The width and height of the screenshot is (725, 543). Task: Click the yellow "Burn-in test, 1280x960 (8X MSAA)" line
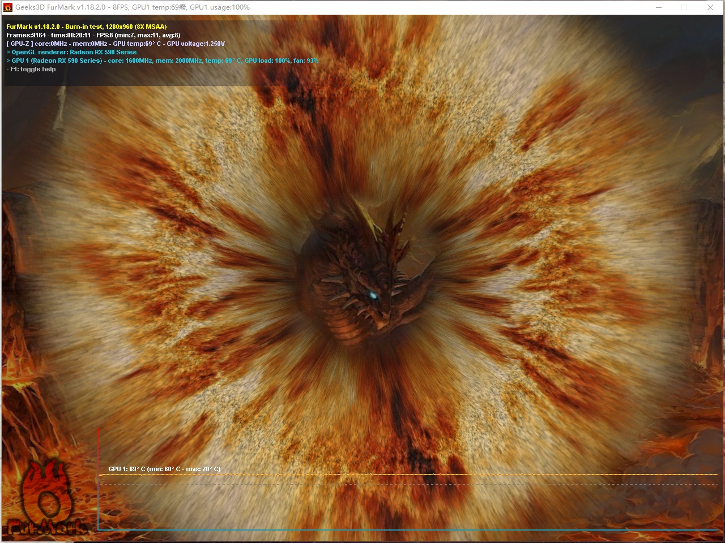click(87, 27)
